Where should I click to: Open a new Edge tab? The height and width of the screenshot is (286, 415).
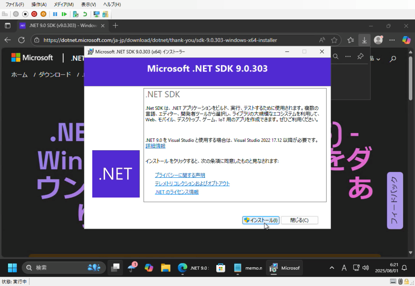coord(116,25)
